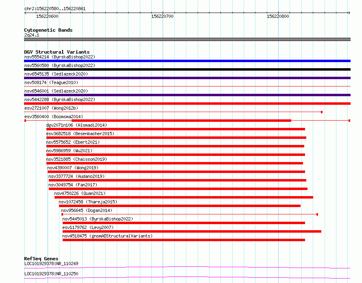
Task: Click the LOC101929378|NR_110249 gene label
Action: [x=51, y=264]
